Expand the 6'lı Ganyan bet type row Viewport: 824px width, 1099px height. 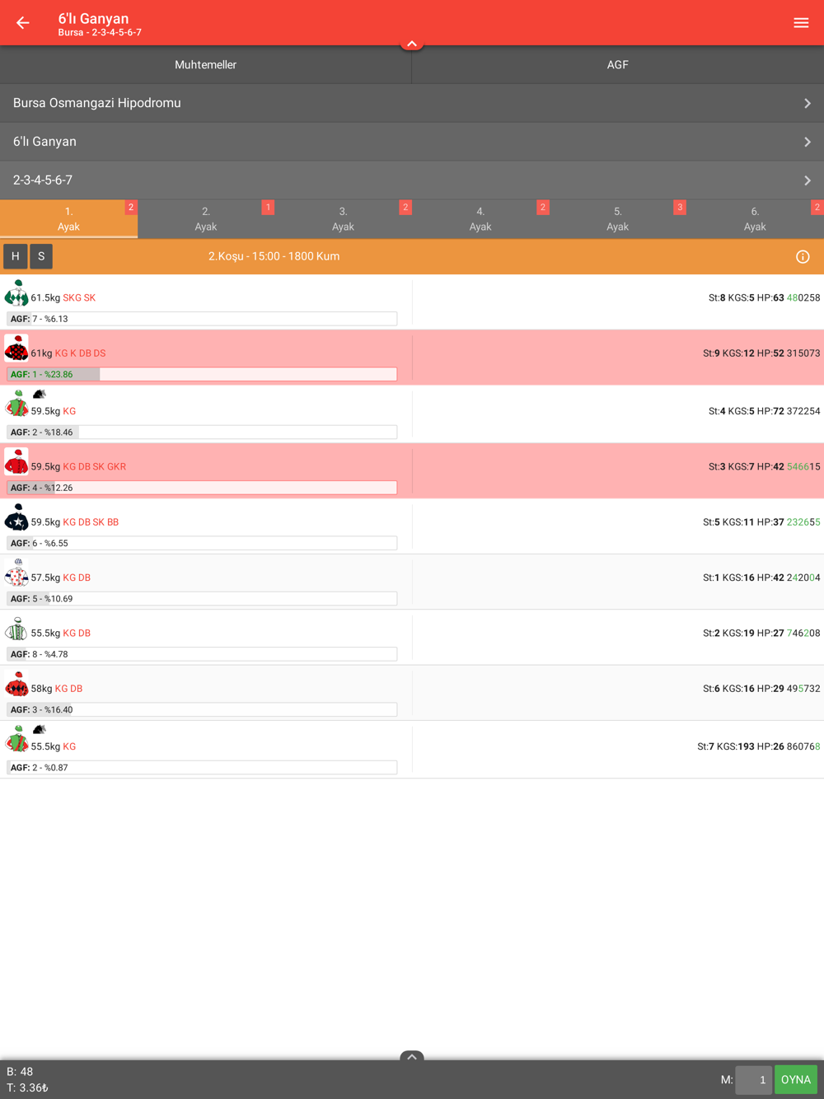(x=412, y=142)
